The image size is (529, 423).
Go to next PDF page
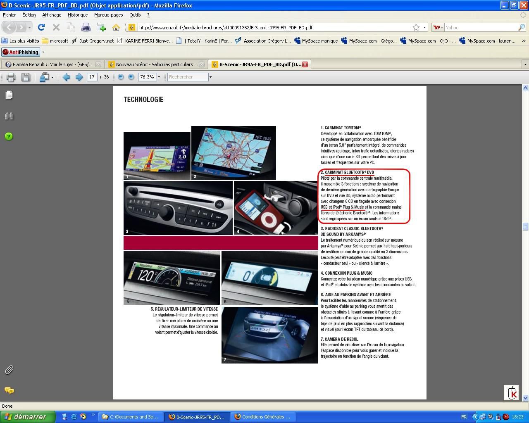79,77
